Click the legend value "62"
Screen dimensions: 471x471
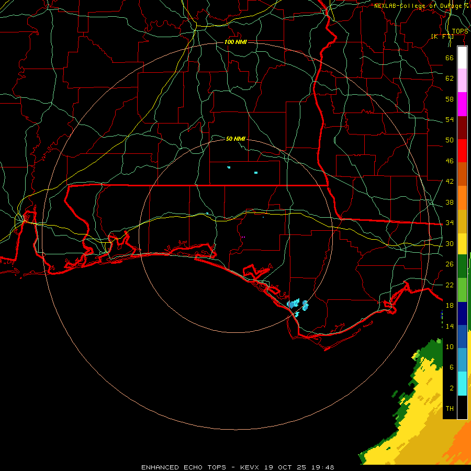click(450, 78)
